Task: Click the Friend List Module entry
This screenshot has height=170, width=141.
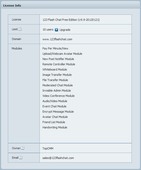Action: pyautogui.click(x=54, y=122)
